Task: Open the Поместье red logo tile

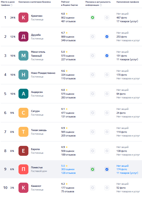Action: coord(23,169)
